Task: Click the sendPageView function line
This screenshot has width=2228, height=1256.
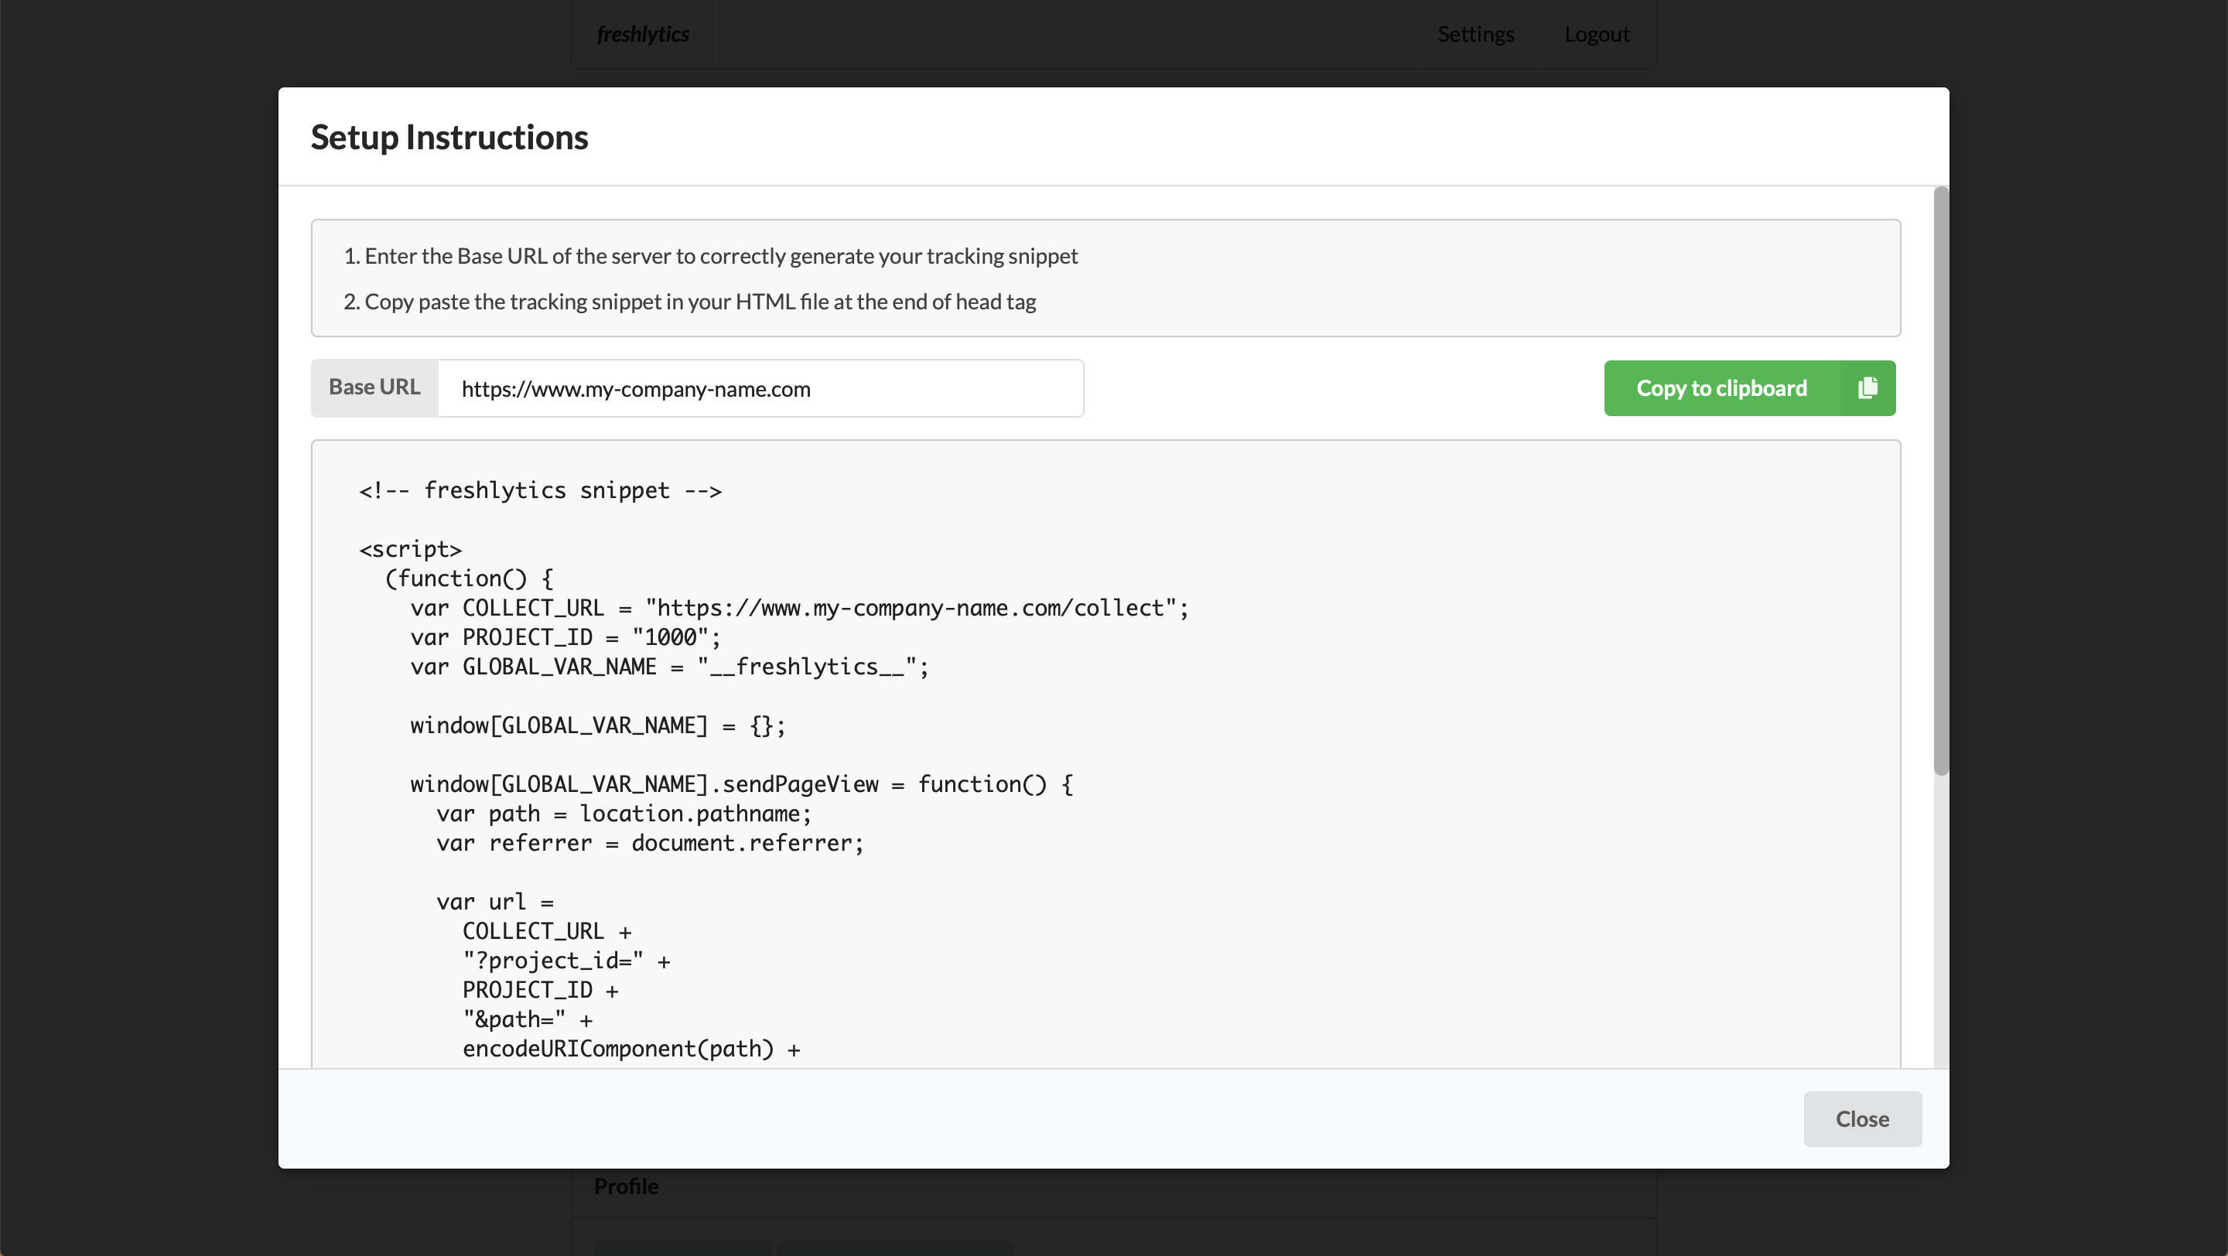Action: coord(740,784)
